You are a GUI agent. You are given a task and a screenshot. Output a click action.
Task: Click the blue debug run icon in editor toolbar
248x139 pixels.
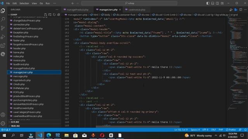click(236, 10)
